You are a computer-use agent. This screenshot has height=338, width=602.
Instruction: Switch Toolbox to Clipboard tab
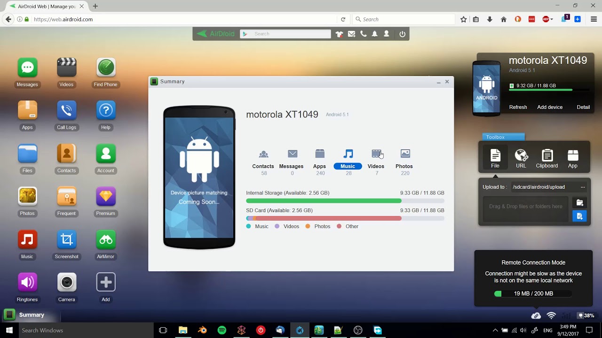(x=547, y=159)
